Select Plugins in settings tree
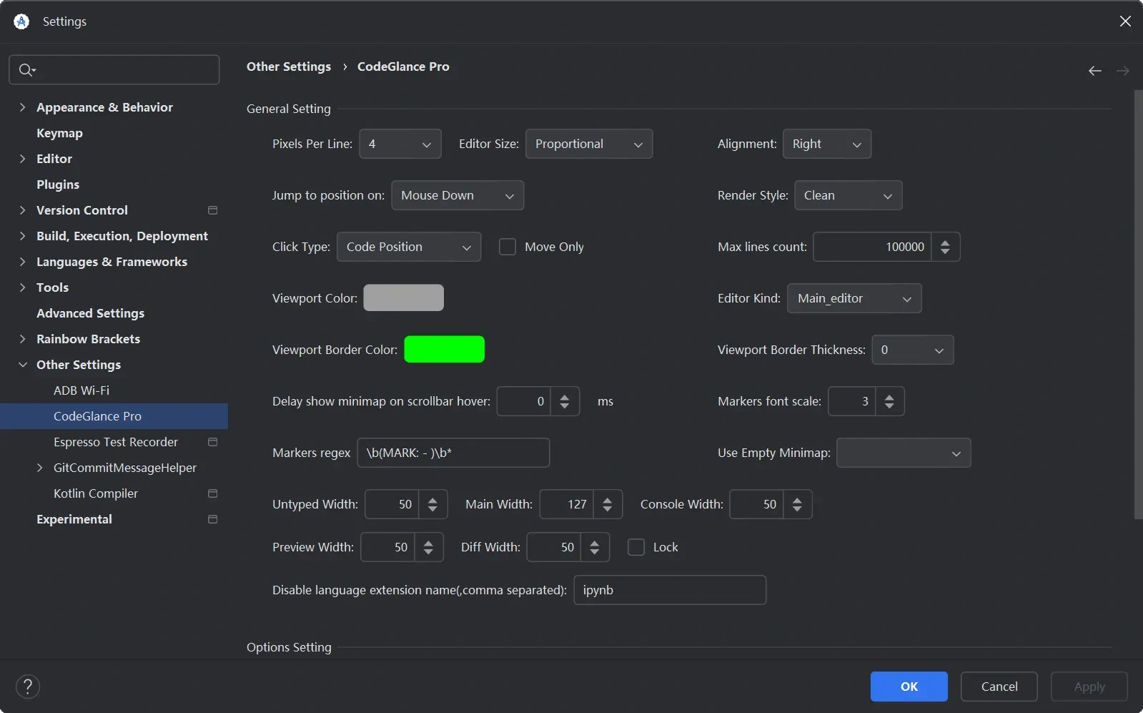Screen dimensions: 1143x713 click(58, 185)
